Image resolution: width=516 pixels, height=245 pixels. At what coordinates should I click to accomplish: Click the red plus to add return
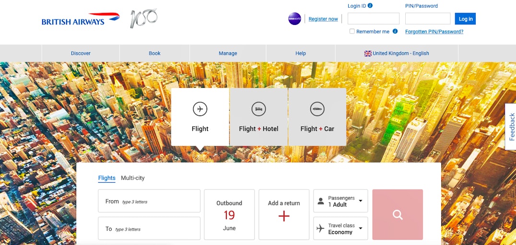pyautogui.click(x=284, y=216)
